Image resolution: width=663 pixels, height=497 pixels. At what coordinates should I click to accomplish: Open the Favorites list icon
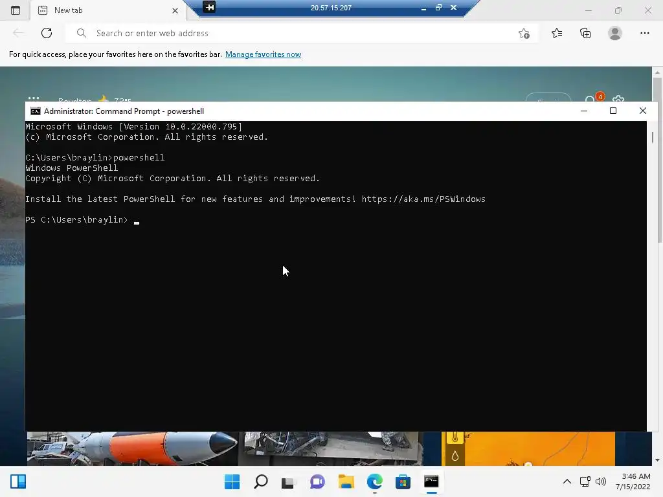(557, 33)
